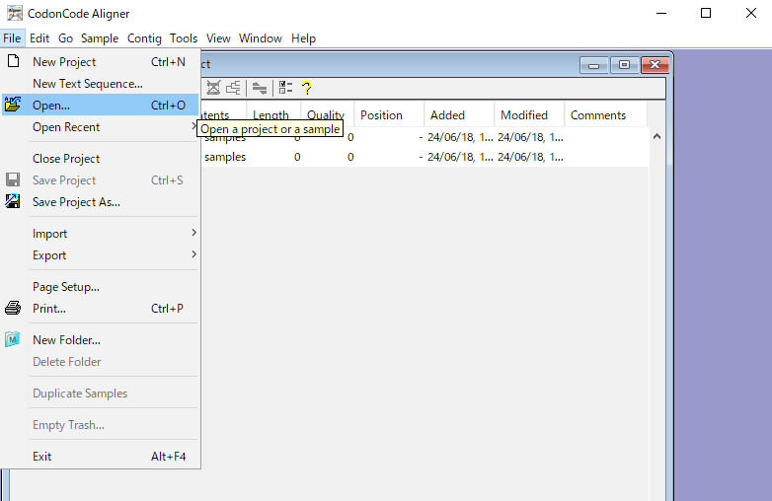Viewport: 772px width, 501px height.
Task: Minimize the inner project window
Action: 594,65
